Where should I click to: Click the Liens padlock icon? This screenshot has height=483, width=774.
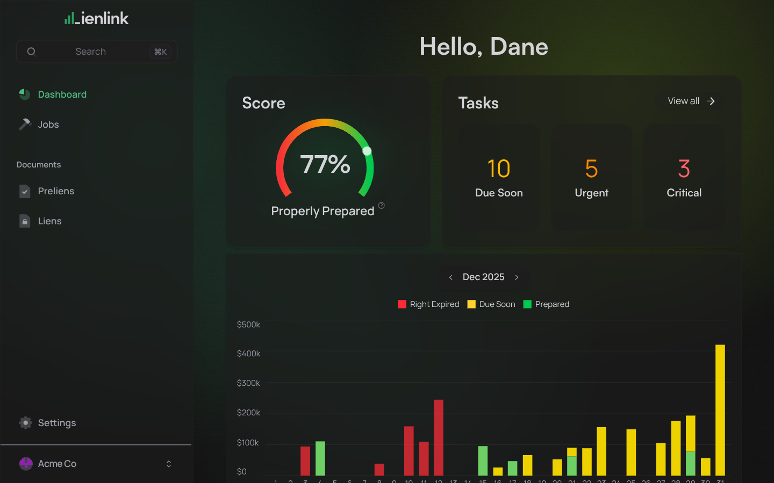tap(24, 221)
